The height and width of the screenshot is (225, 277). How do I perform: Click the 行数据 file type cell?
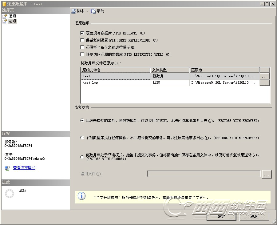170,76
